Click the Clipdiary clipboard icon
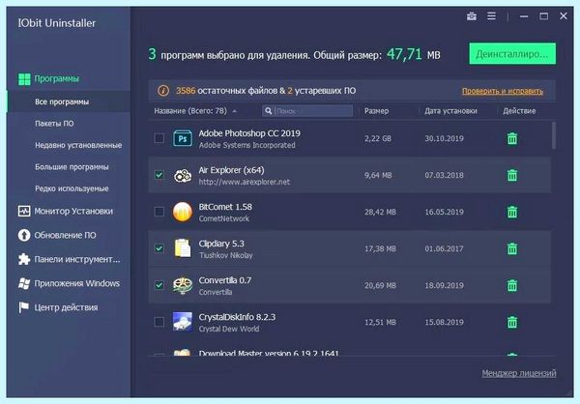The height and width of the screenshot is (404, 580). [183, 248]
